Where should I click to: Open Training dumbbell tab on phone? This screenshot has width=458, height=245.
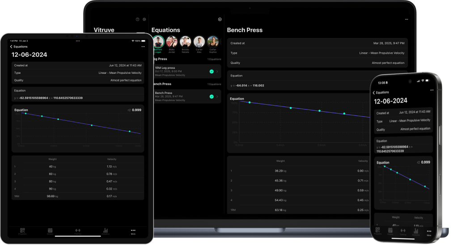click(x=403, y=231)
